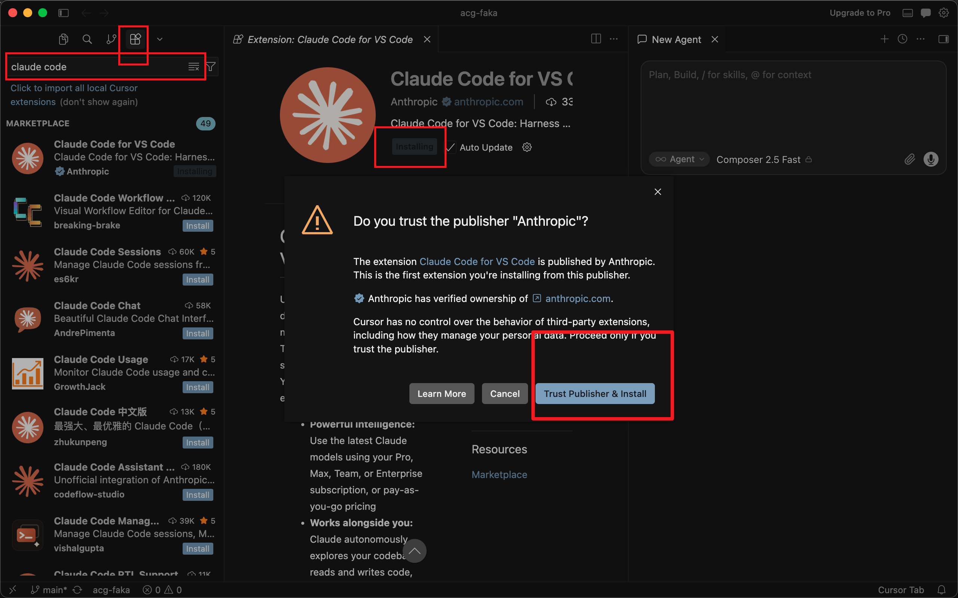Close the New Agent tab
The height and width of the screenshot is (598, 958).
click(x=714, y=39)
